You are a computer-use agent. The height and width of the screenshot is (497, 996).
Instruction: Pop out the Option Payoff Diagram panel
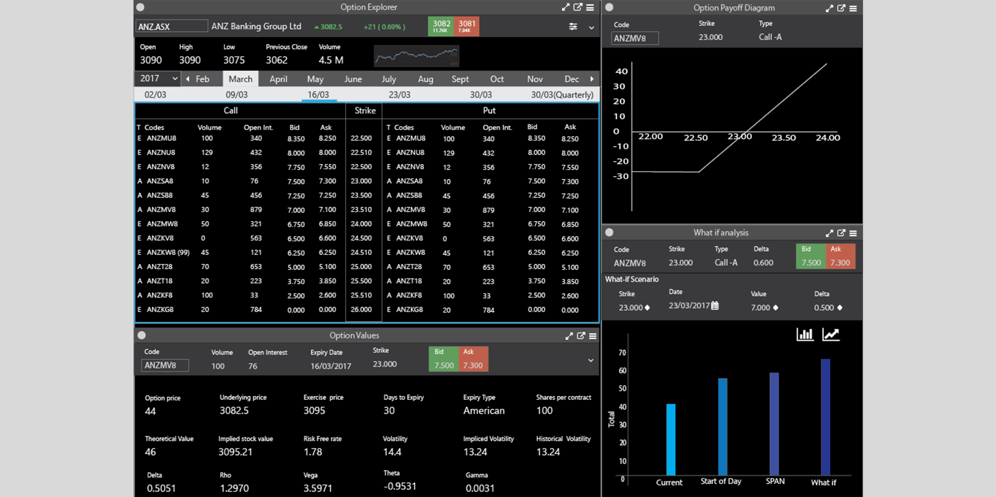(x=841, y=8)
